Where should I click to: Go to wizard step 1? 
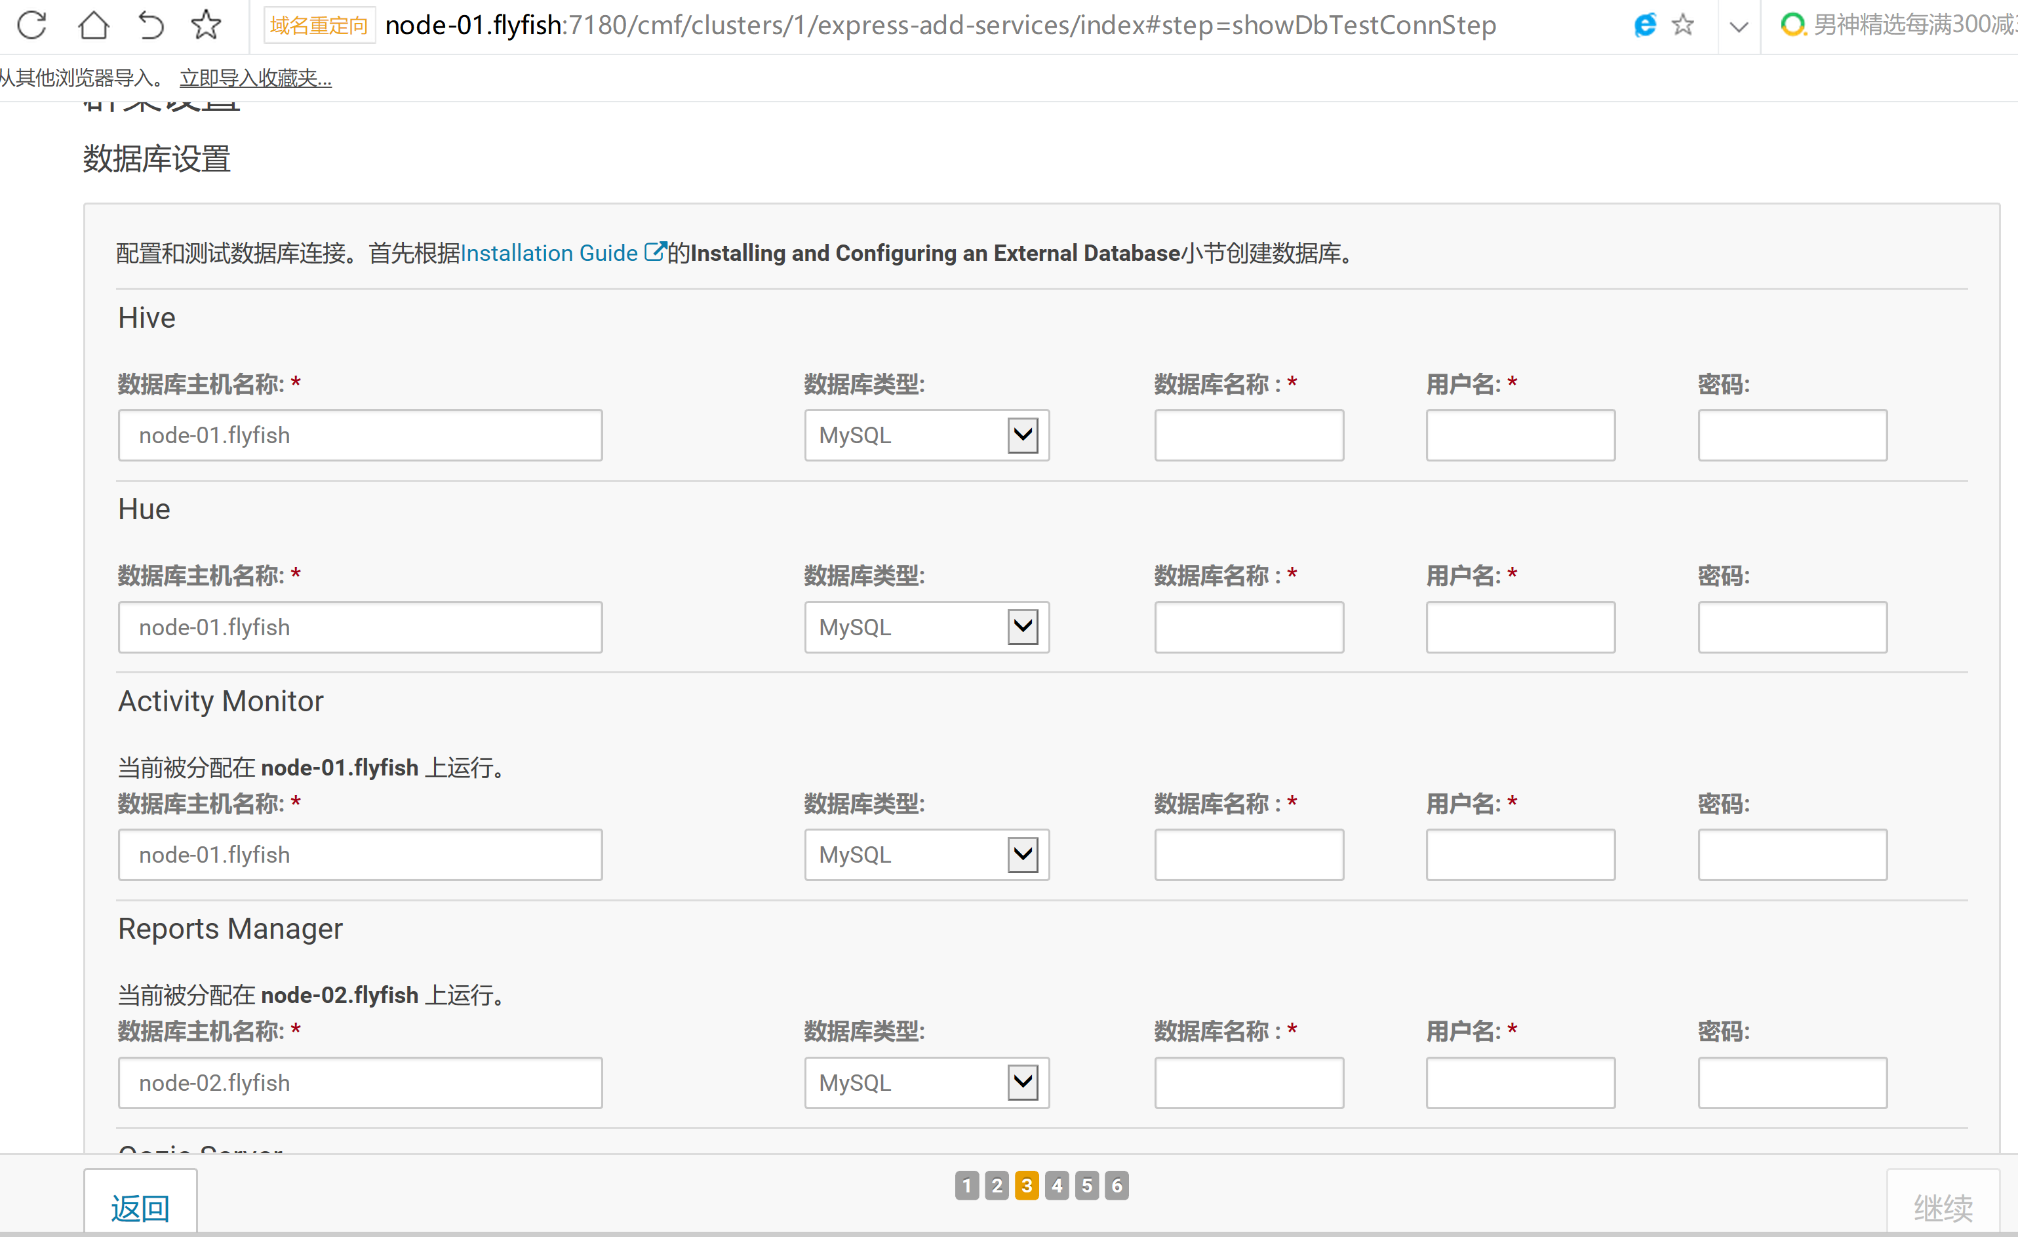click(966, 1185)
